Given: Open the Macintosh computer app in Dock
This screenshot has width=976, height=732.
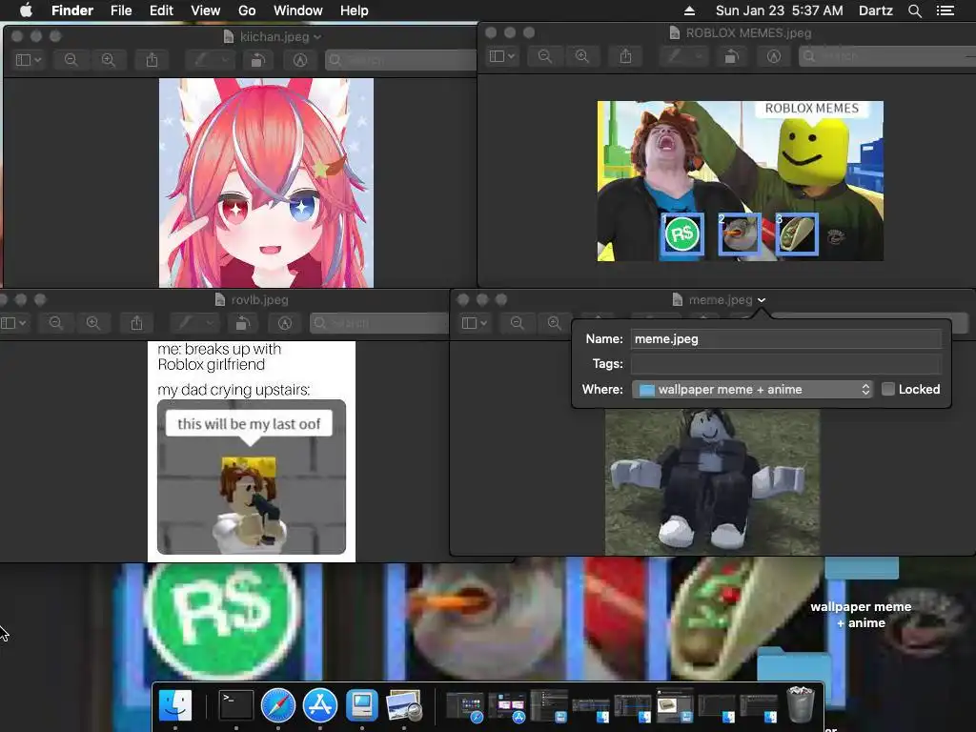Looking at the screenshot, I should click(x=361, y=705).
